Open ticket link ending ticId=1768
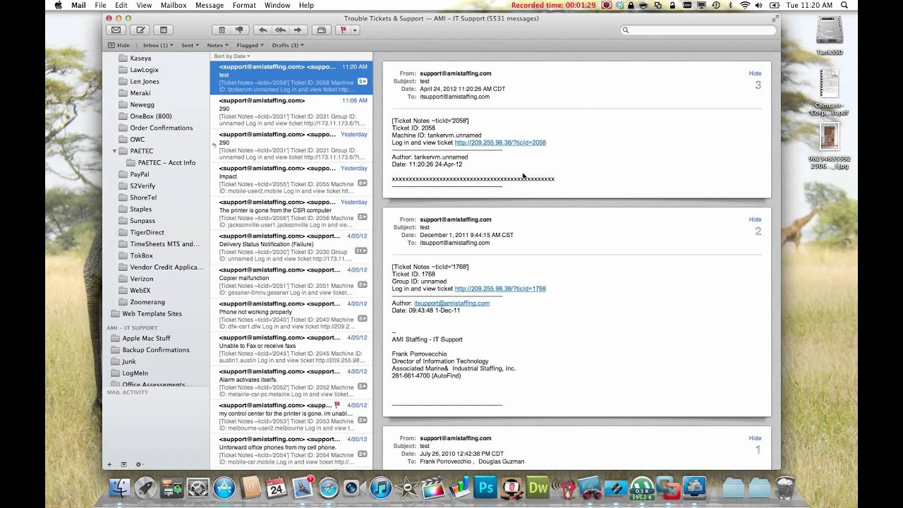This screenshot has height=508, width=903. tap(500, 289)
